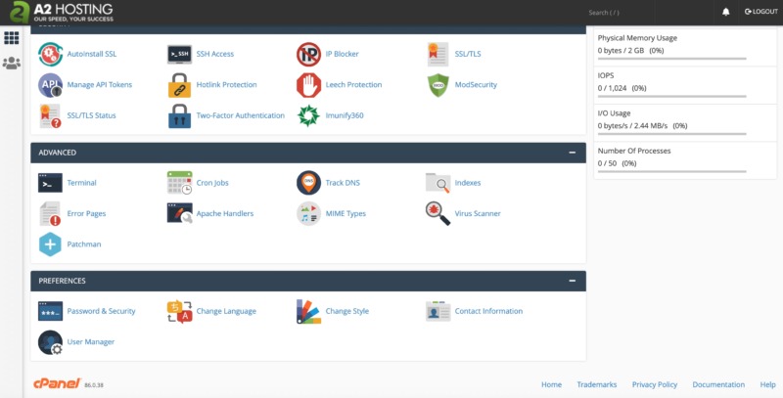
Task: Click the notifications bell icon
Action: (x=725, y=12)
